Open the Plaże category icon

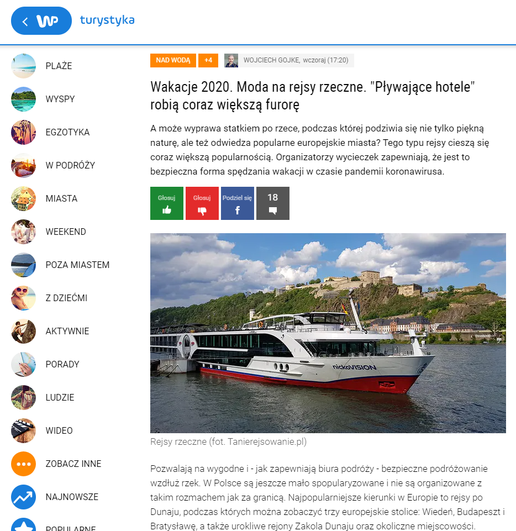click(23, 66)
